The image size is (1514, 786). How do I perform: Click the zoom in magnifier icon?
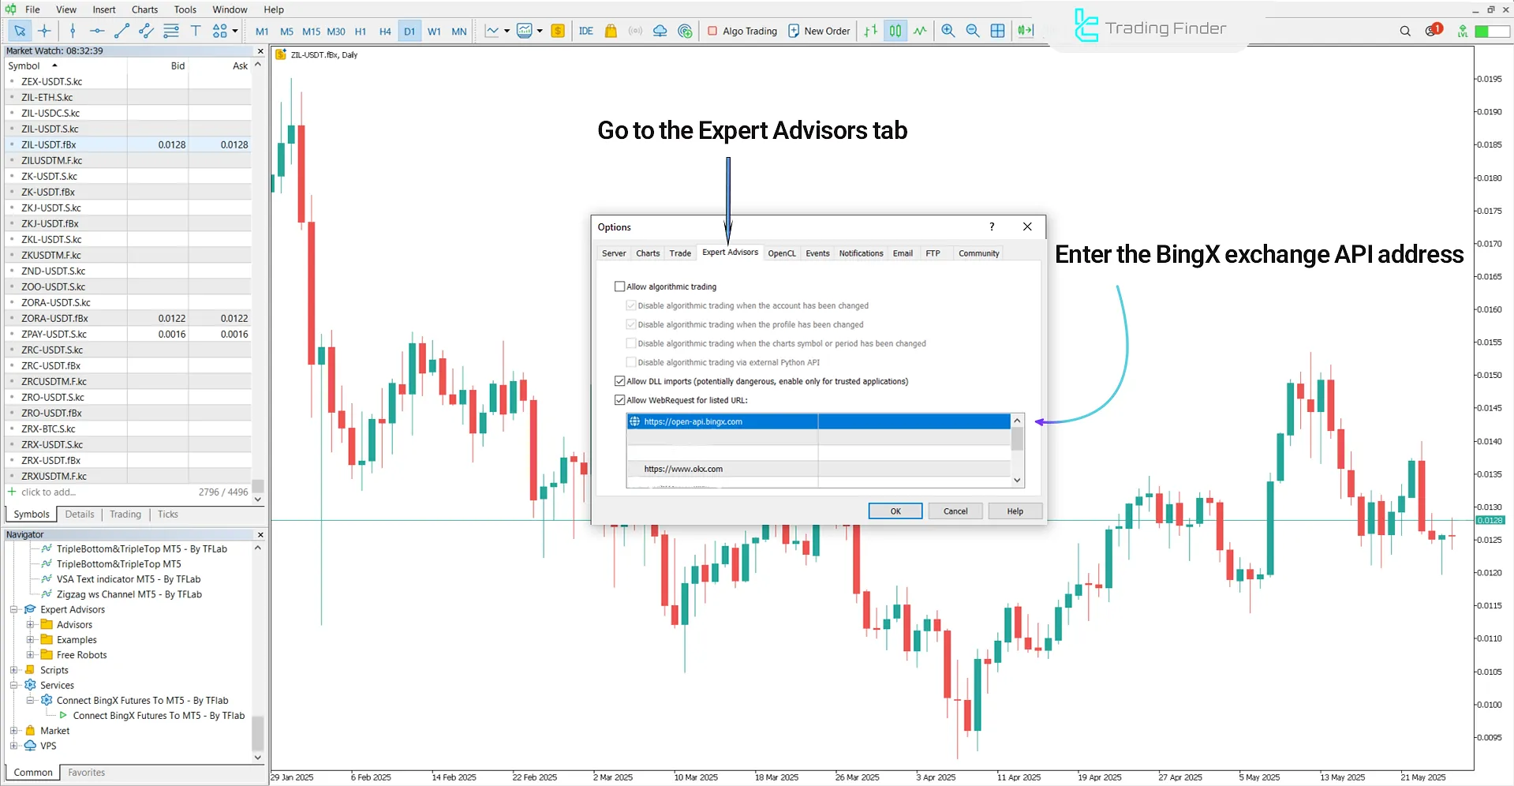(948, 31)
